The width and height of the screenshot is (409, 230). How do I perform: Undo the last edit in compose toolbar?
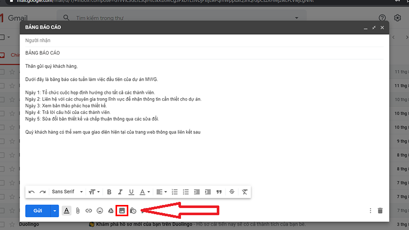pos(32,192)
